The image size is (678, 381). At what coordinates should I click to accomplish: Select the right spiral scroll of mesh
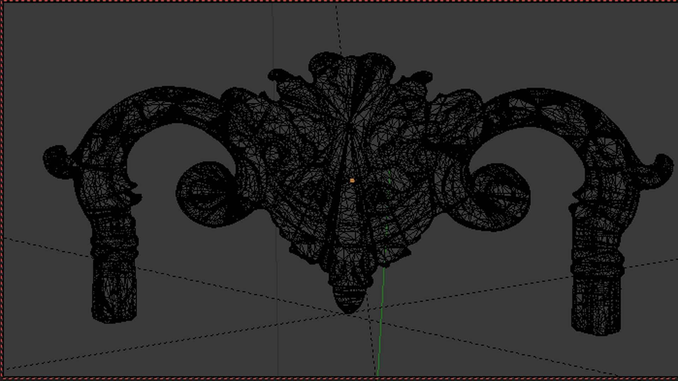pos(501,198)
